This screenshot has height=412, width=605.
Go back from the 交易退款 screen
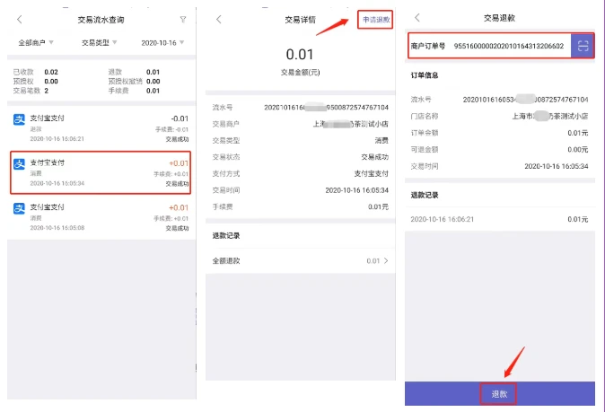click(417, 17)
